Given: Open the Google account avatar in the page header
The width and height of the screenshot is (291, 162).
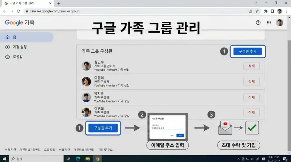Looking at the screenshot, I should point(279,23).
